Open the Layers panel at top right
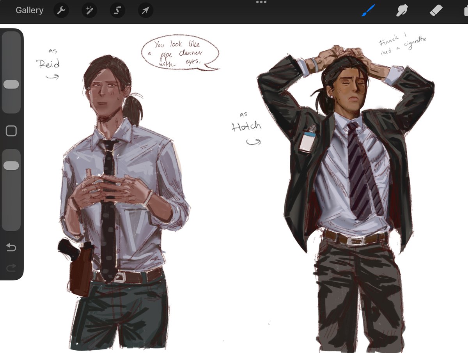This screenshot has width=468, height=353. click(465, 11)
